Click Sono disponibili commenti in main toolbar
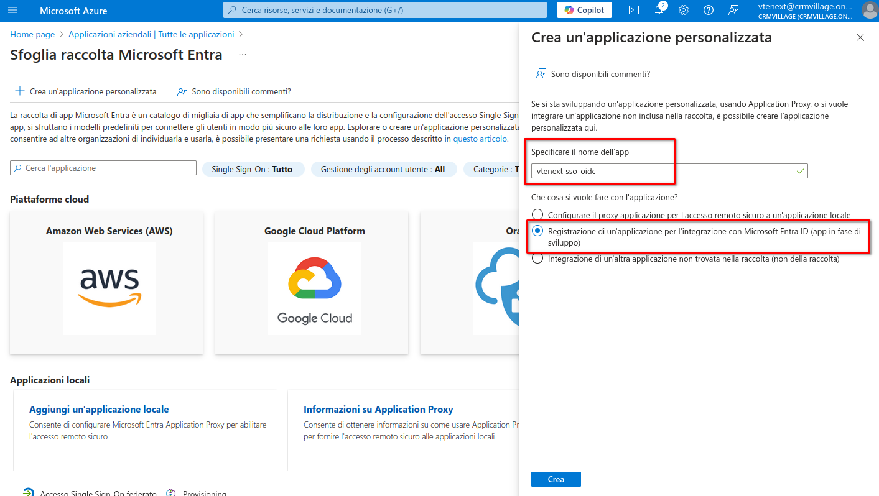The image size is (879, 496). [234, 91]
